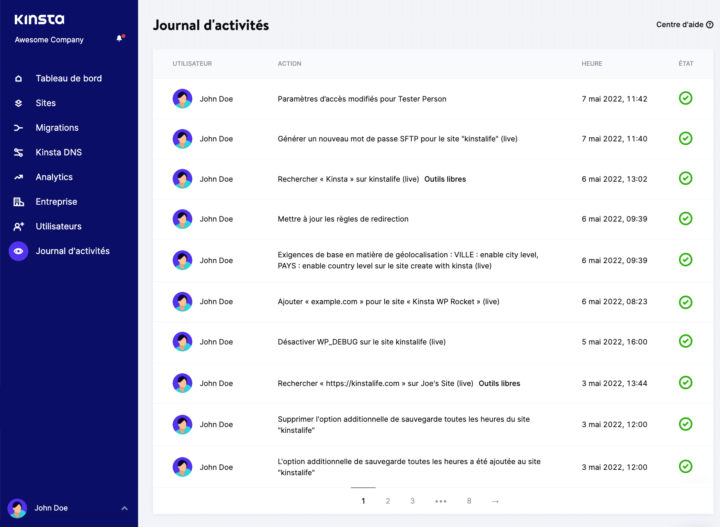The image size is (720, 527).
Task: Click the Utilisateurs add-user icon
Action: [18, 226]
